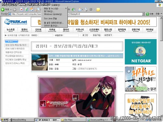Click the 아이디 input field
Screen dimensions: 163x122
pyautogui.click(x=46, y=35)
